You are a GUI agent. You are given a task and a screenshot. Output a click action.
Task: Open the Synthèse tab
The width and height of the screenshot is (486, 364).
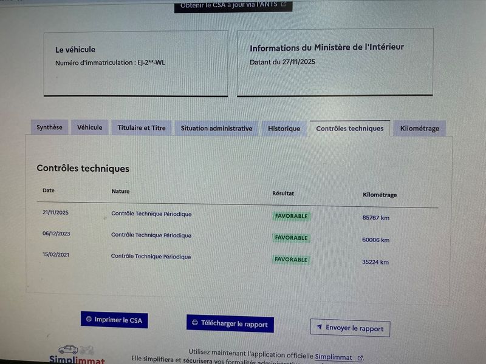49,127
